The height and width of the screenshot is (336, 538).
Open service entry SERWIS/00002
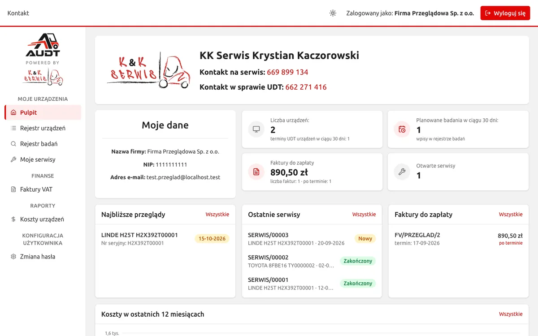(312, 261)
